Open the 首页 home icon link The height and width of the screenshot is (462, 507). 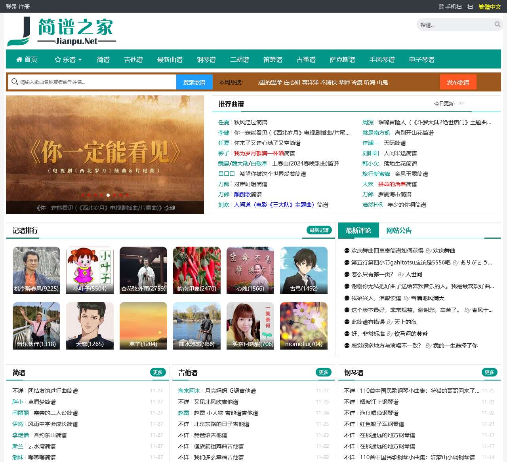[27, 59]
